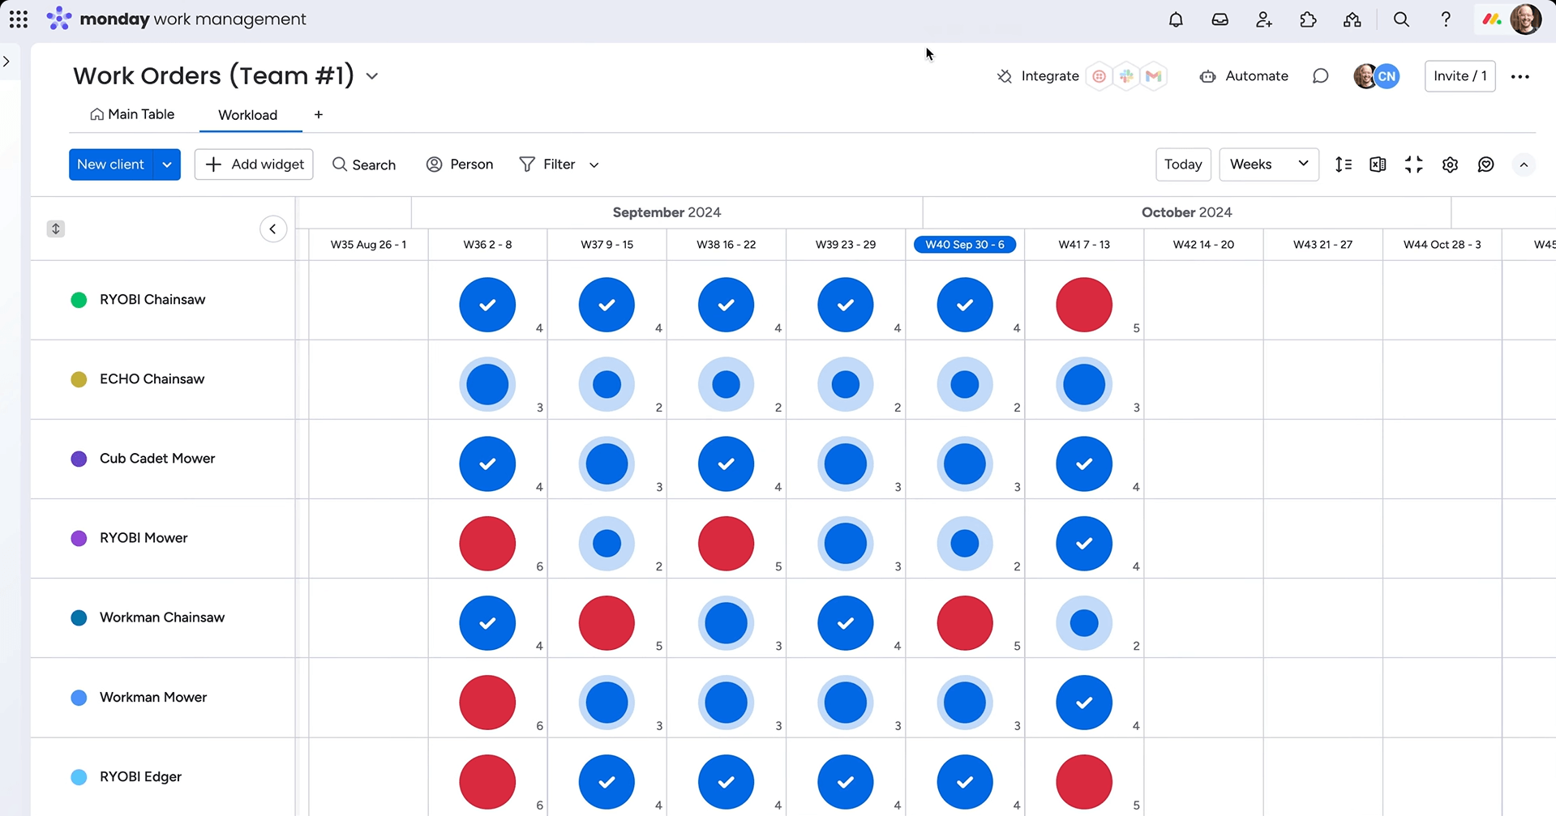Expand the collapsed left sidebar arrow
Image resolution: width=1556 pixels, height=816 pixels.
click(6, 62)
